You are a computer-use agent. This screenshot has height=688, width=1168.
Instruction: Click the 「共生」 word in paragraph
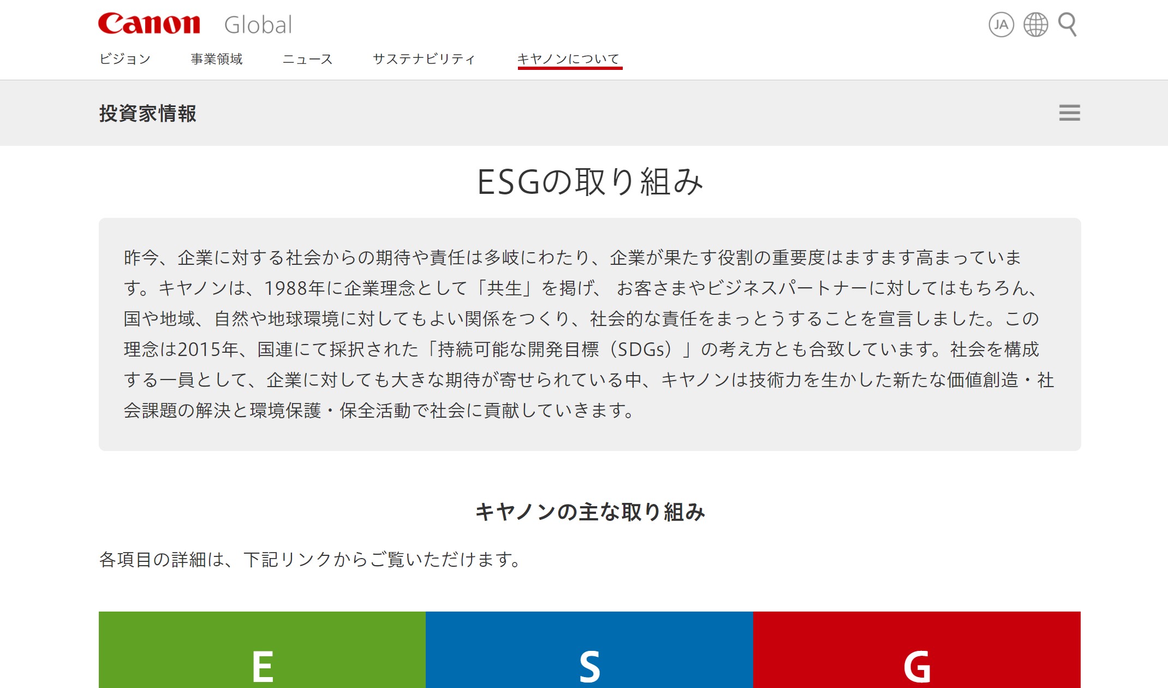(x=504, y=288)
